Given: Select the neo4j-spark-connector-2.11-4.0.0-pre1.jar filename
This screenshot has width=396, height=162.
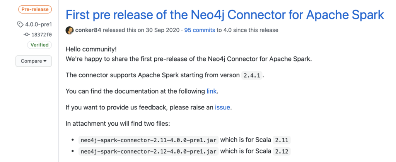Looking at the screenshot, I should coord(148,140).
